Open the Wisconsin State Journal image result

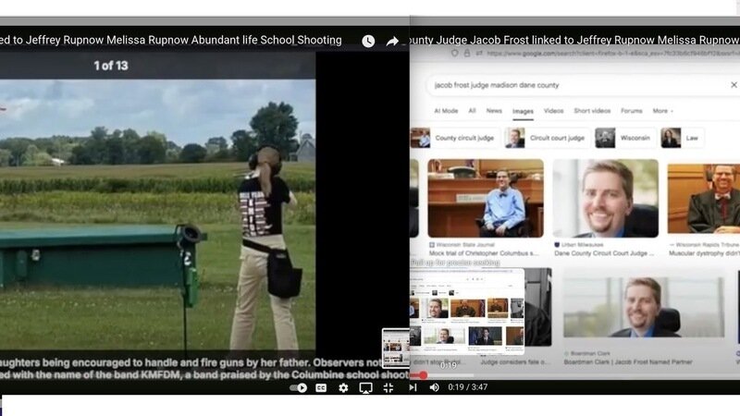pyautogui.click(x=485, y=199)
